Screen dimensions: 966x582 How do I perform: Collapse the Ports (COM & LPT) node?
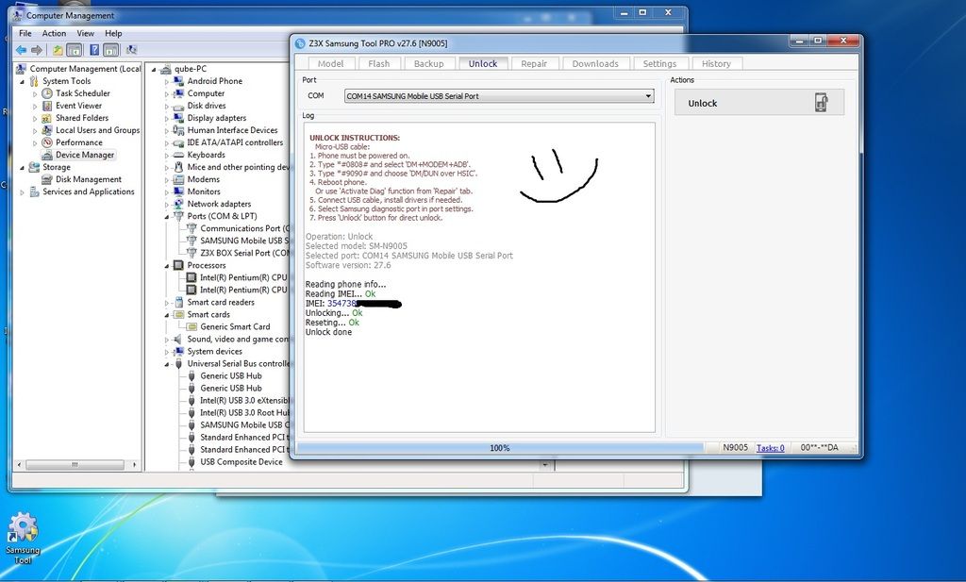click(167, 216)
